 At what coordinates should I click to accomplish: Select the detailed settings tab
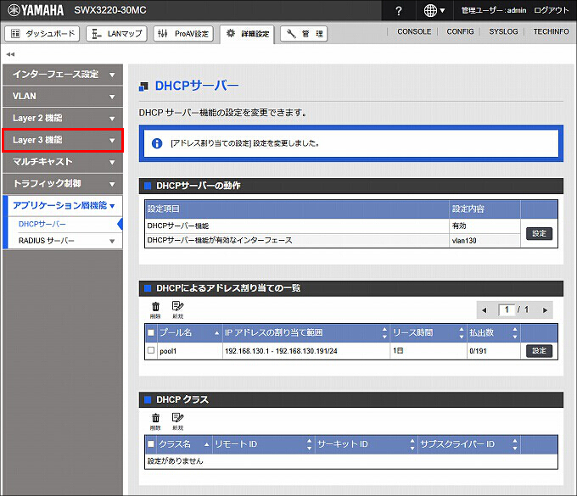coord(247,34)
